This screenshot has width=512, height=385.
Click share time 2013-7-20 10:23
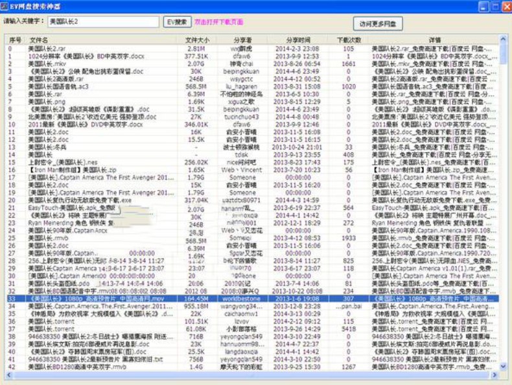click(x=297, y=170)
